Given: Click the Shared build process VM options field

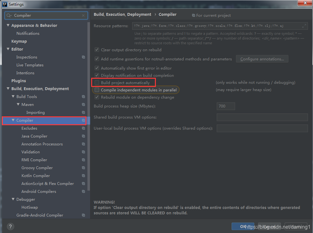Looking at the screenshot, I should point(262,117).
